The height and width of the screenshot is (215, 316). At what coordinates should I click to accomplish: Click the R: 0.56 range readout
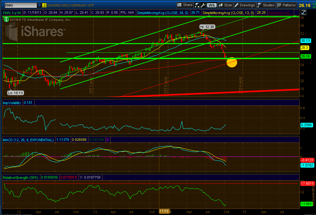112,12
